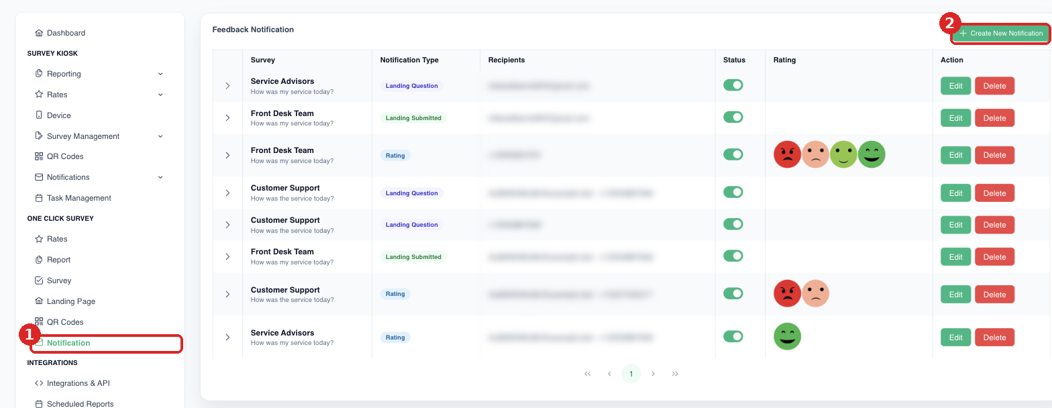Expand the Reporting submenu chevron
Viewport: 1052px width, 408px height.
coord(160,74)
